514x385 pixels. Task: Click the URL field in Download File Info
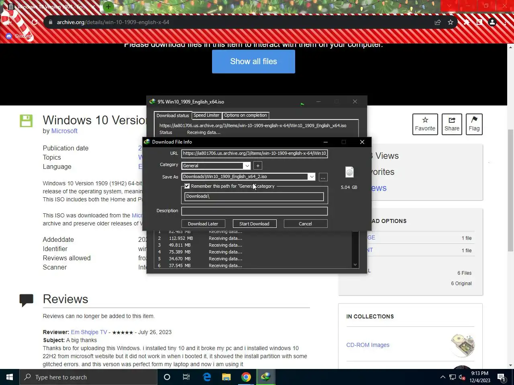(x=255, y=153)
